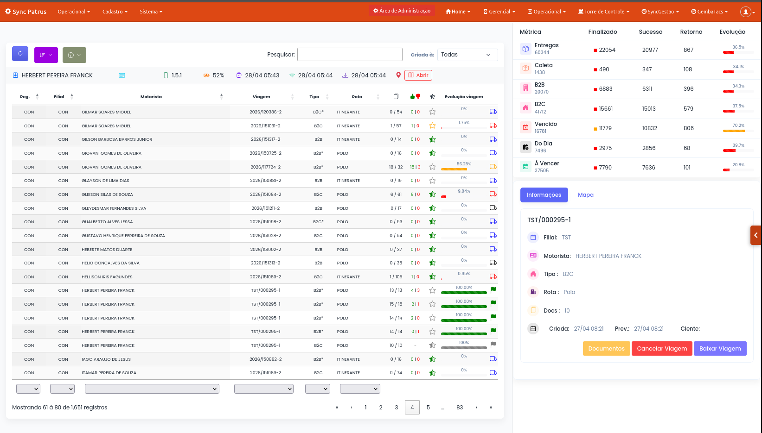Switch to the Mapa tab
The width and height of the screenshot is (762, 433).
point(586,195)
